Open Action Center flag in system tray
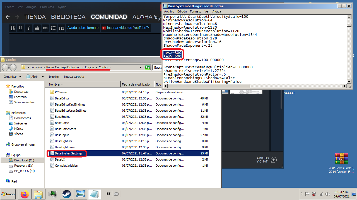 pyautogui.click(x=307, y=194)
